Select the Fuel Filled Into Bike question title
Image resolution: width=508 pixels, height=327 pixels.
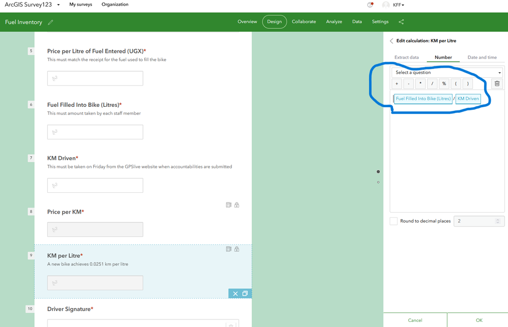pyautogui.click(x=84, y=105)
